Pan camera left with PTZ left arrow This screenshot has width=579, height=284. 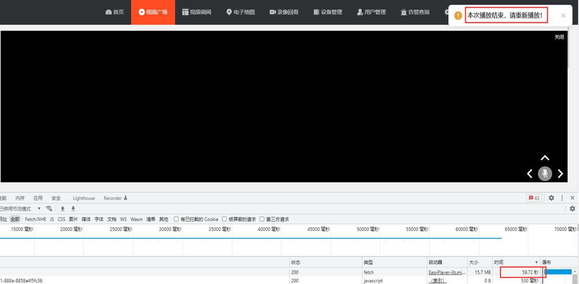click(529, 173)
